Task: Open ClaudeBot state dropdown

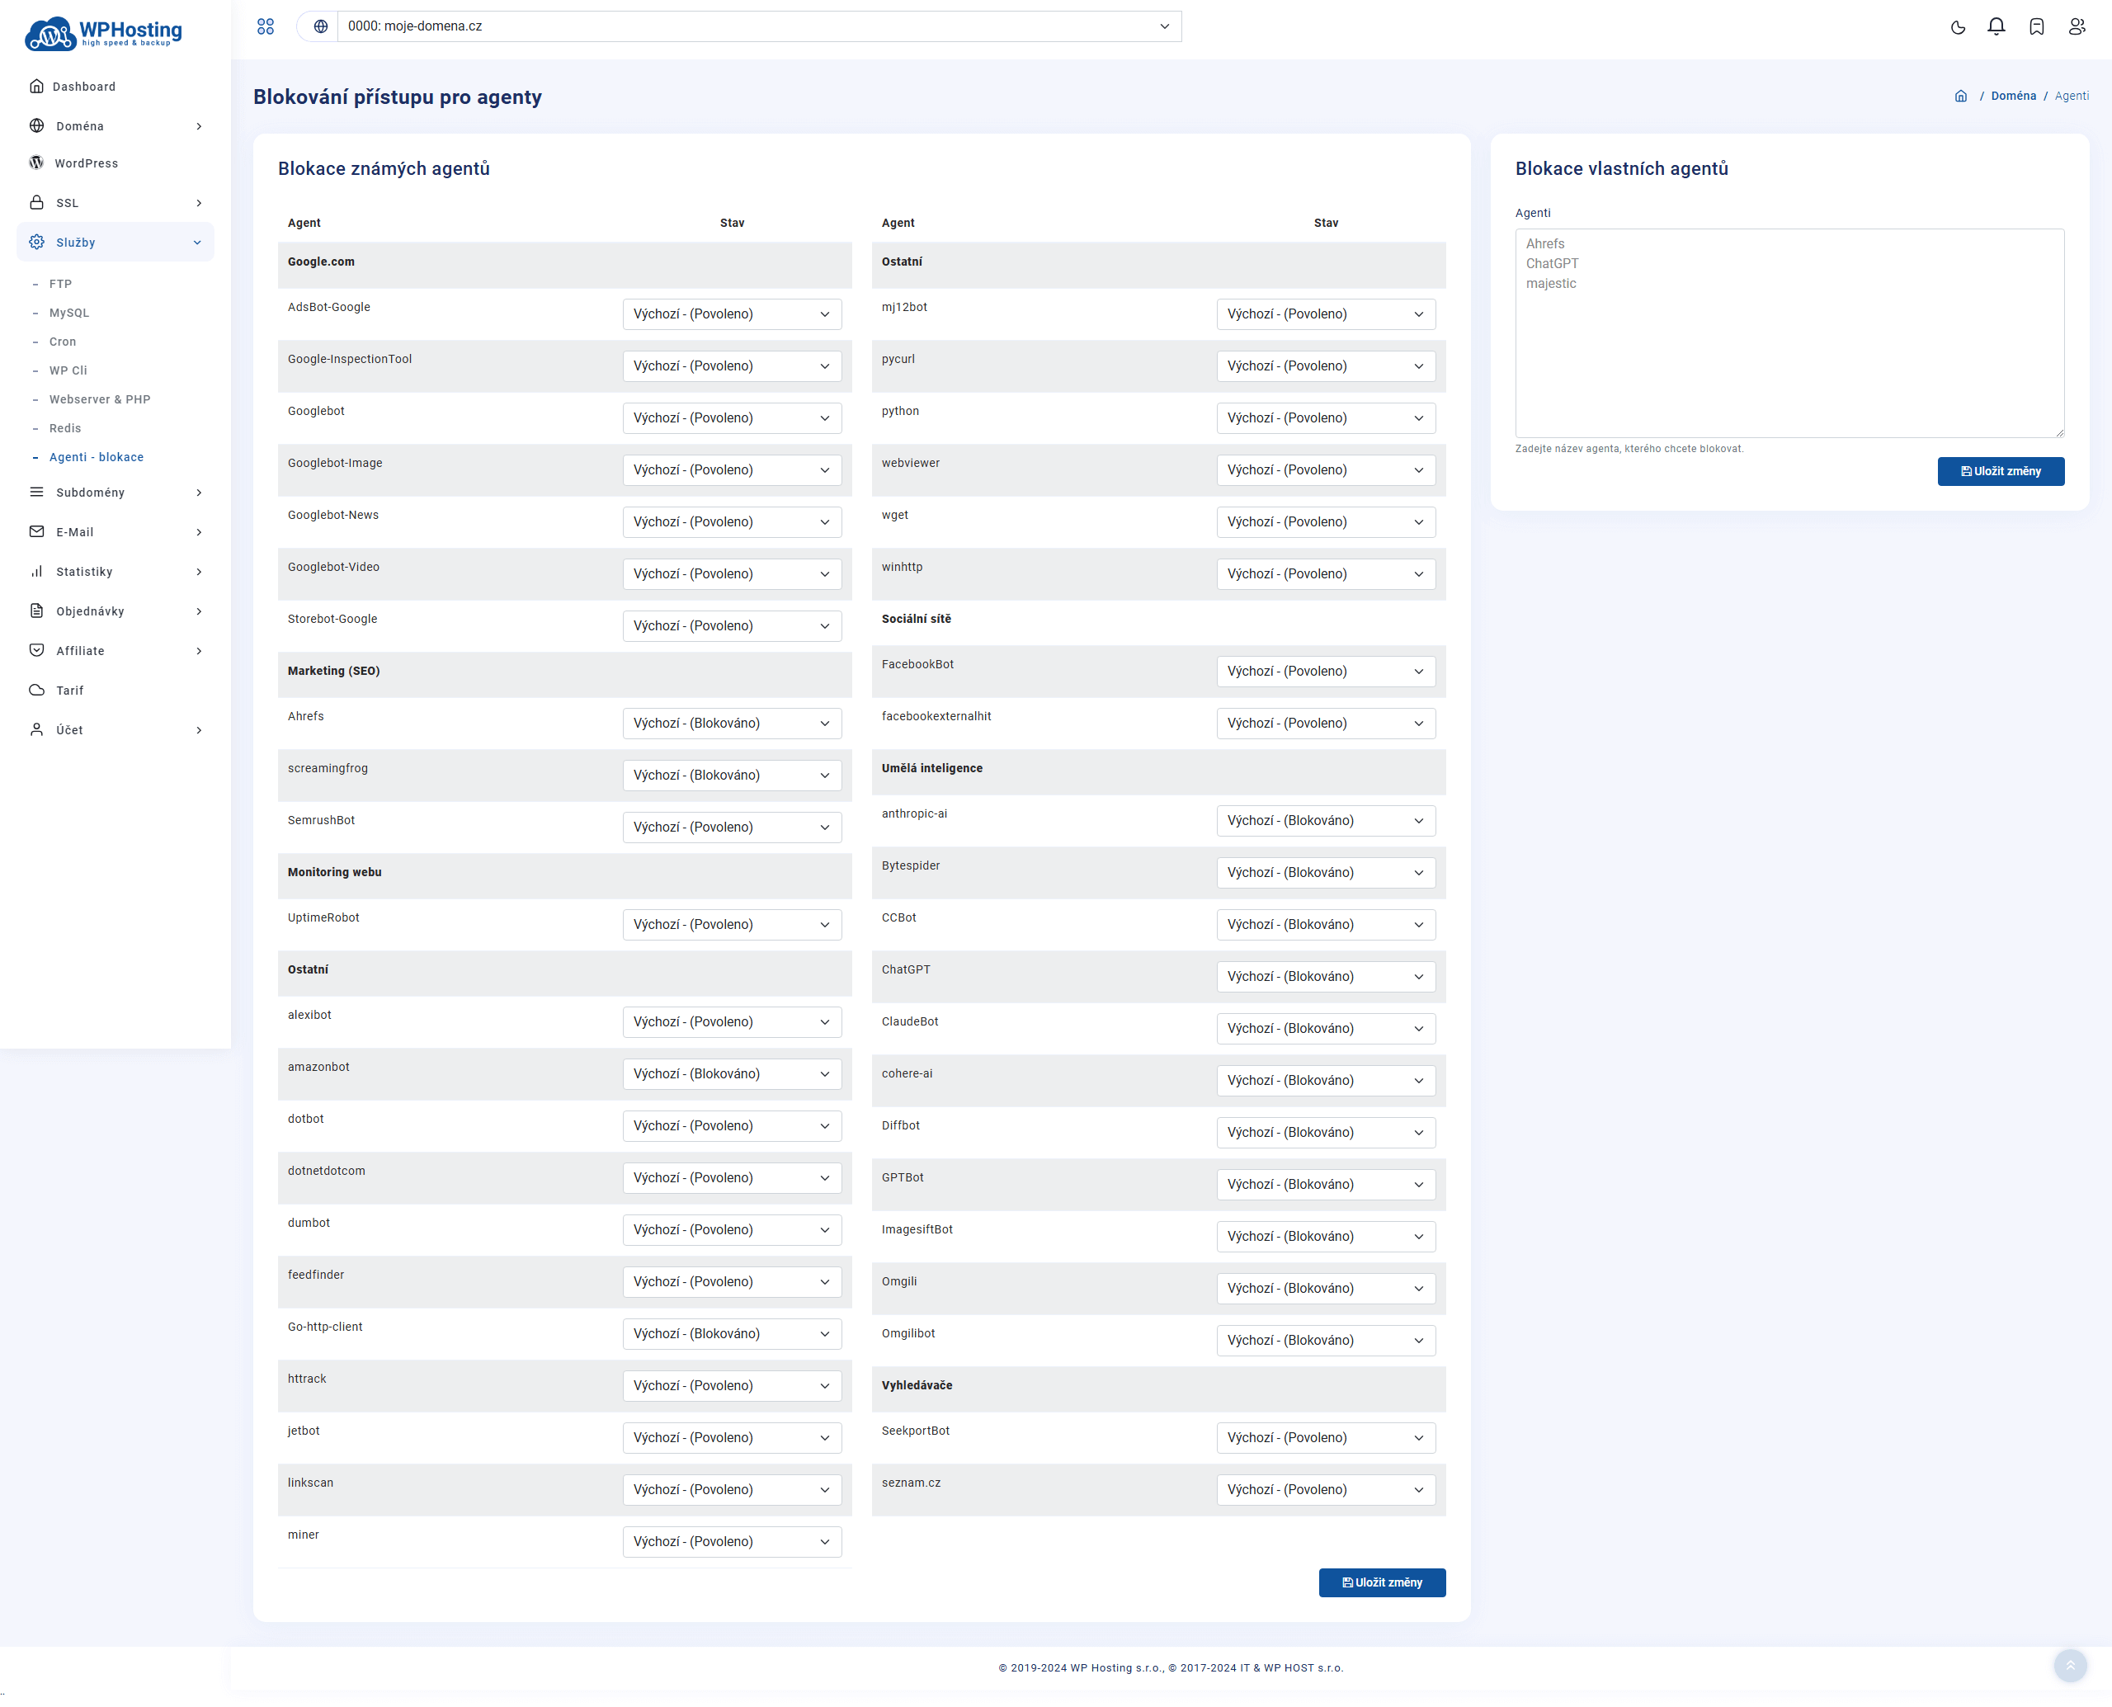Action: (x=1326, y=1029)
